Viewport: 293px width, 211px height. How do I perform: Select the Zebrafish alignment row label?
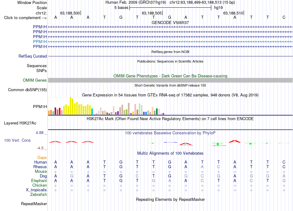click(39, 195)
